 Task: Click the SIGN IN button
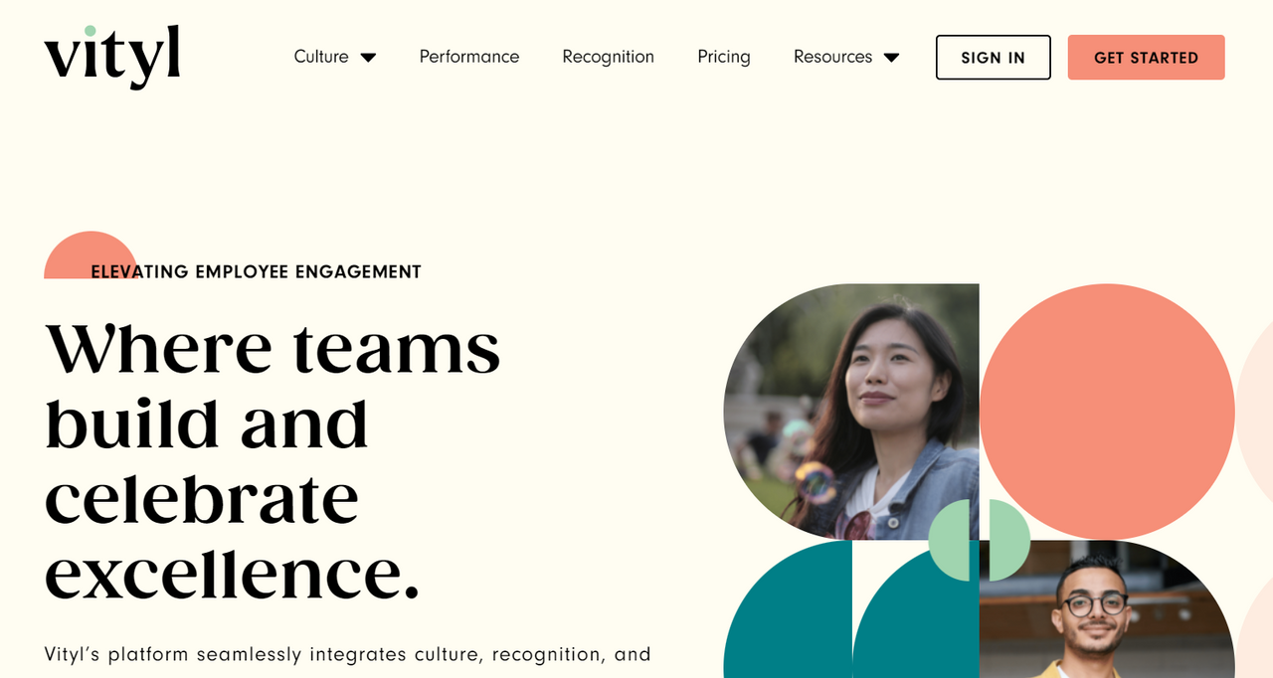point(994,58)
